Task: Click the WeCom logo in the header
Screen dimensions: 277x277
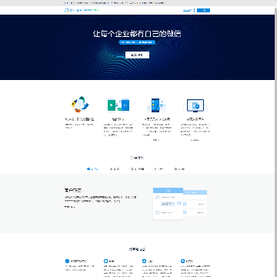Action: tap(82, 10)
